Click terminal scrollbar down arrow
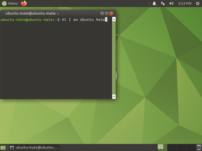 pos(114,97)
